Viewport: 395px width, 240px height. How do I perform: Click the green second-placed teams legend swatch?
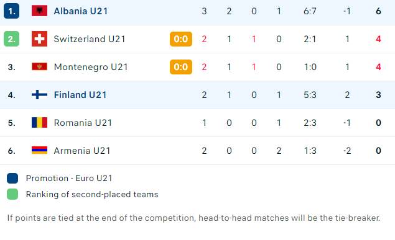pyautogui.click(x=12, y=194)
